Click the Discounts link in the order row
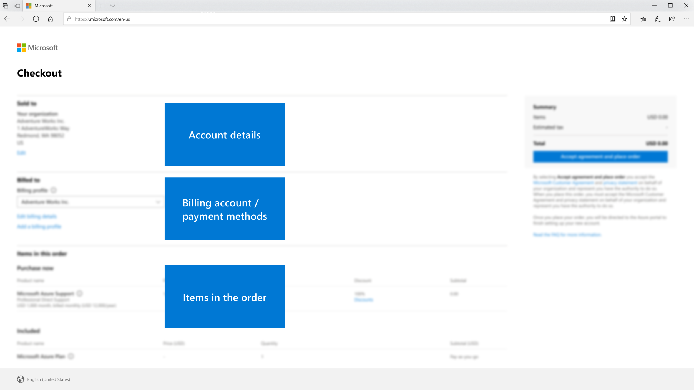694x390 pixels. click(x=364, y=300)
